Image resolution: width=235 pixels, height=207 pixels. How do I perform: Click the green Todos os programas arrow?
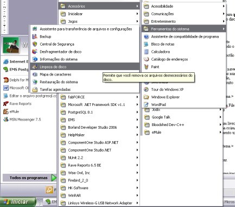click(54, 178)
